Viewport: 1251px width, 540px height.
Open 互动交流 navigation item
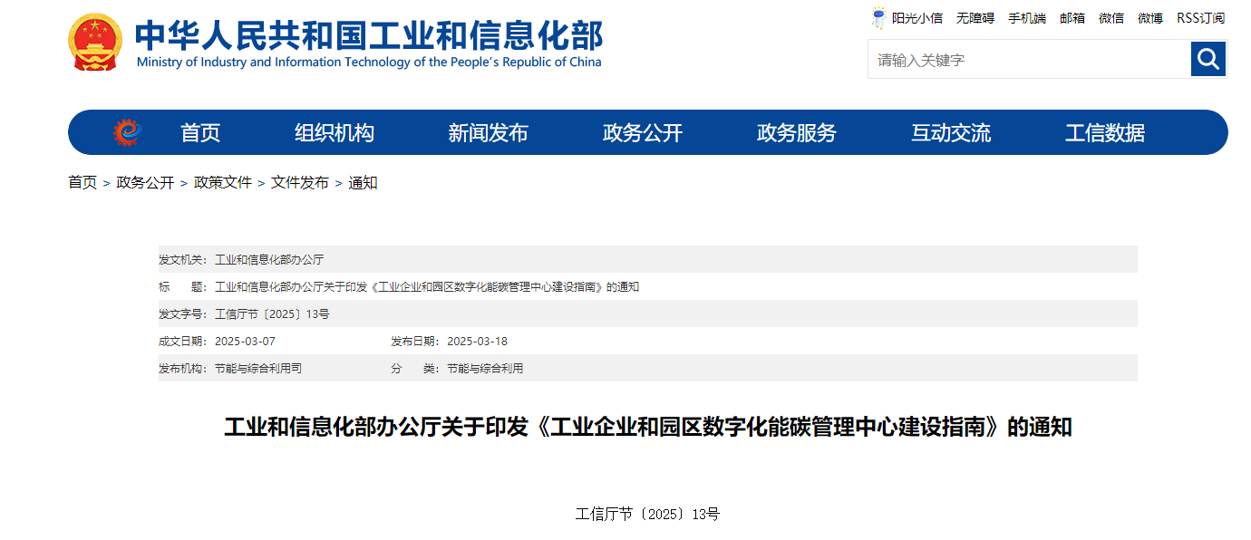click(x=951, y=133)
